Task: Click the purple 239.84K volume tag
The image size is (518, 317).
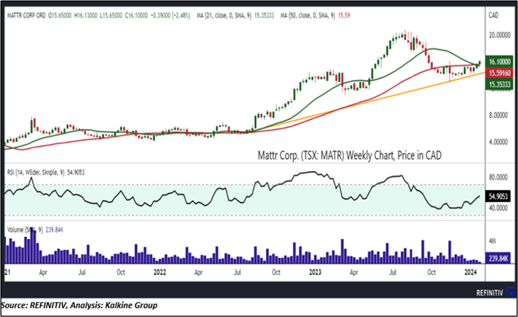Action: pyautogui.click(x=498, y=258)
